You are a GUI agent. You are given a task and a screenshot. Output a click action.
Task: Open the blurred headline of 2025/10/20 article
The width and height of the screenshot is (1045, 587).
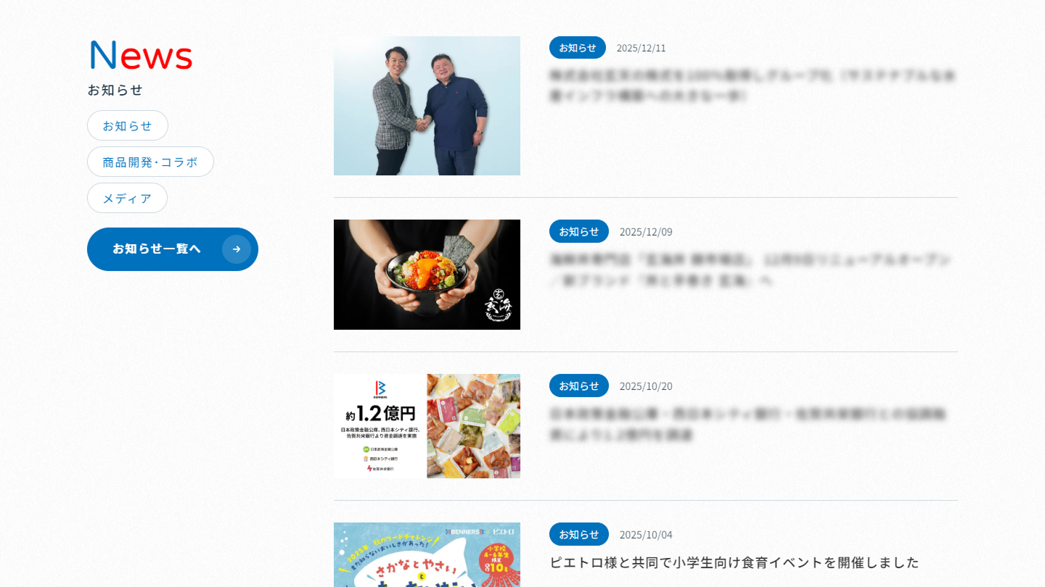pos(748,425)
